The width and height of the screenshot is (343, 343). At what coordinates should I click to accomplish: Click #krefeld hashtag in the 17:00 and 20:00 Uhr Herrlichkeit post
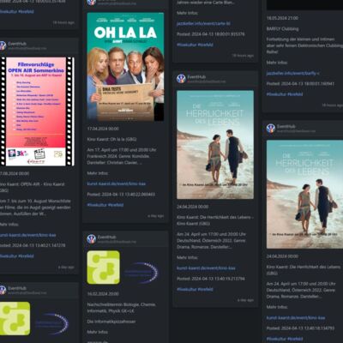coord(206,289)
